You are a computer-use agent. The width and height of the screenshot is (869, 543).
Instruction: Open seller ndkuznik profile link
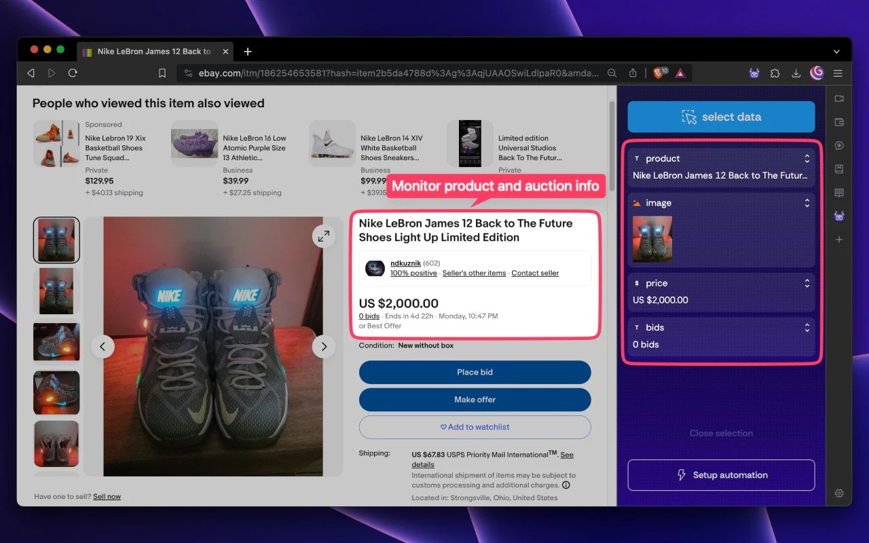[405, 263]
